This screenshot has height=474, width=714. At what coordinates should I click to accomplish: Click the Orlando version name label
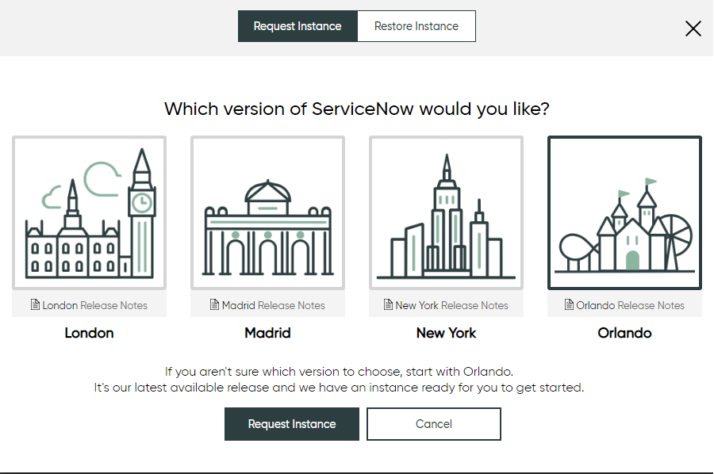(x=625, y=333)
